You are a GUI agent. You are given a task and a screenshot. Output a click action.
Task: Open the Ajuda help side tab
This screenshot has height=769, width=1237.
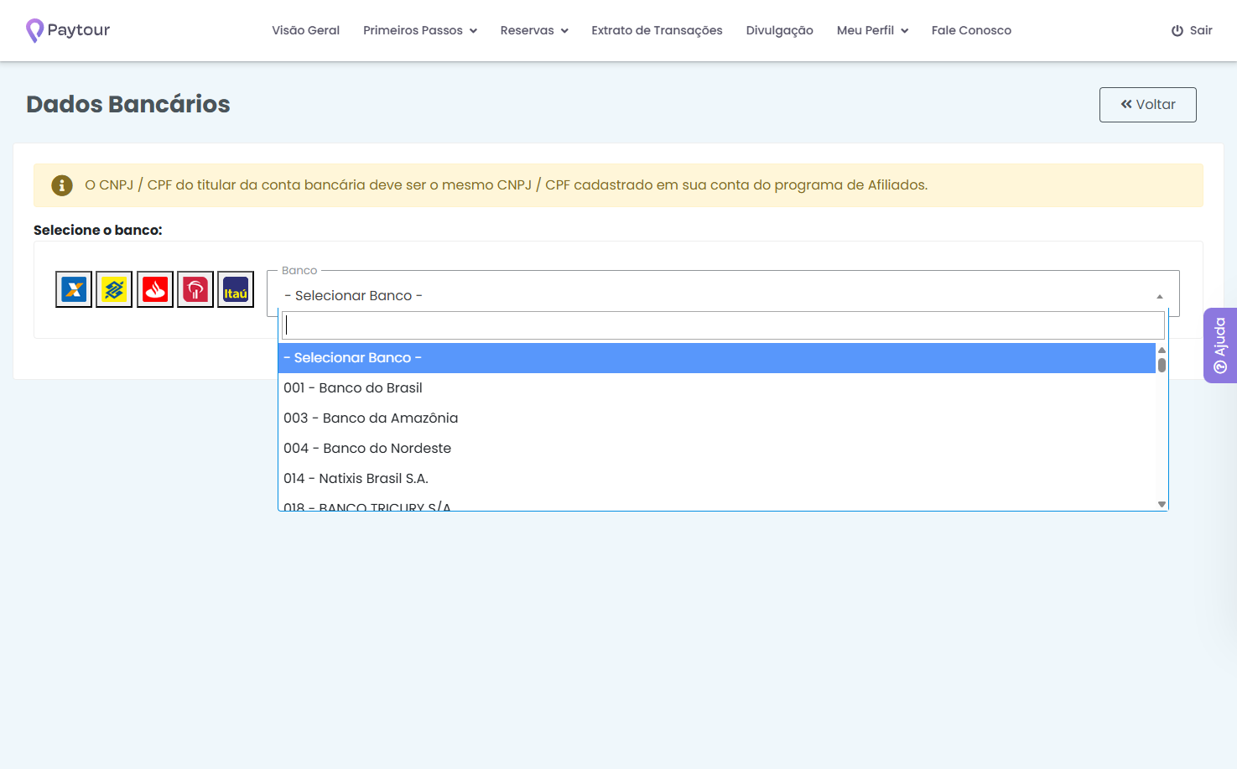1220,346
